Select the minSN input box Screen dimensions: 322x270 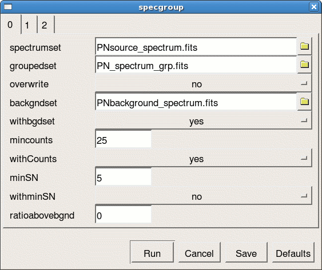coord(123,177)
